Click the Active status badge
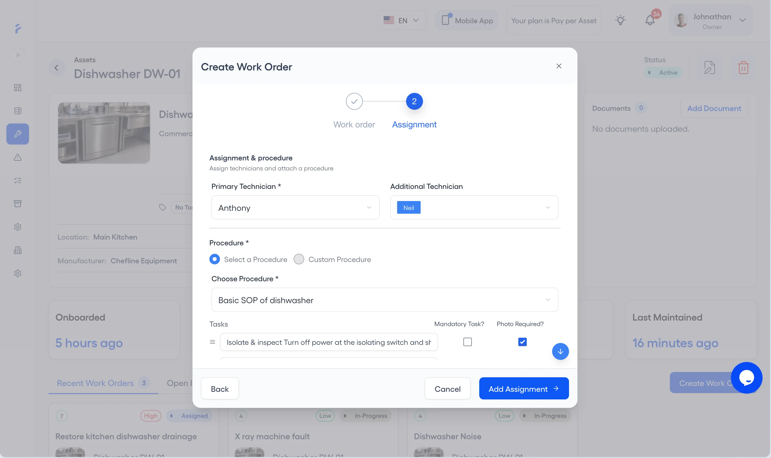Screen dimensions: 771x458 point(663,73)
